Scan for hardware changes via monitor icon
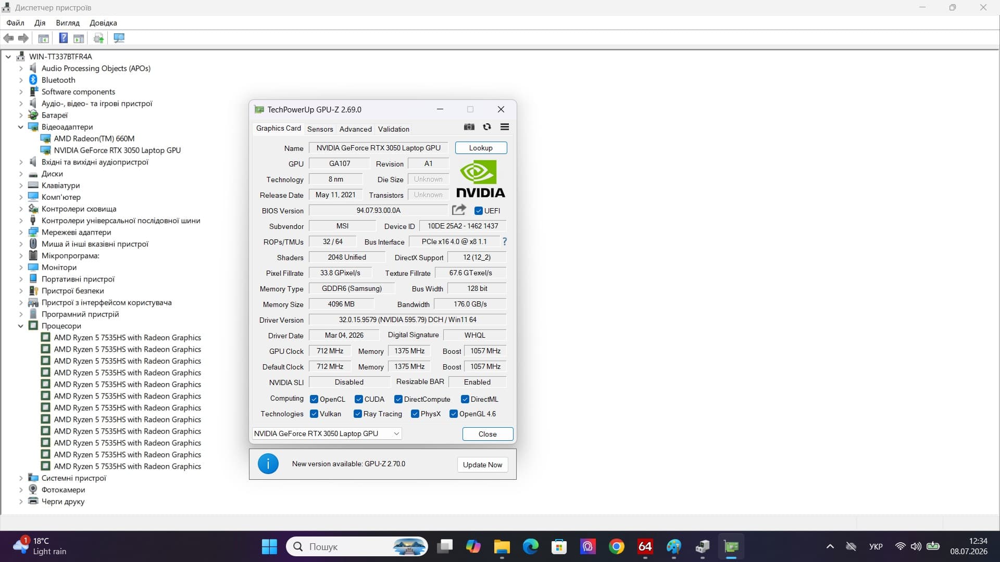This screenshot has width=1000, height=562. click(119, 38)
